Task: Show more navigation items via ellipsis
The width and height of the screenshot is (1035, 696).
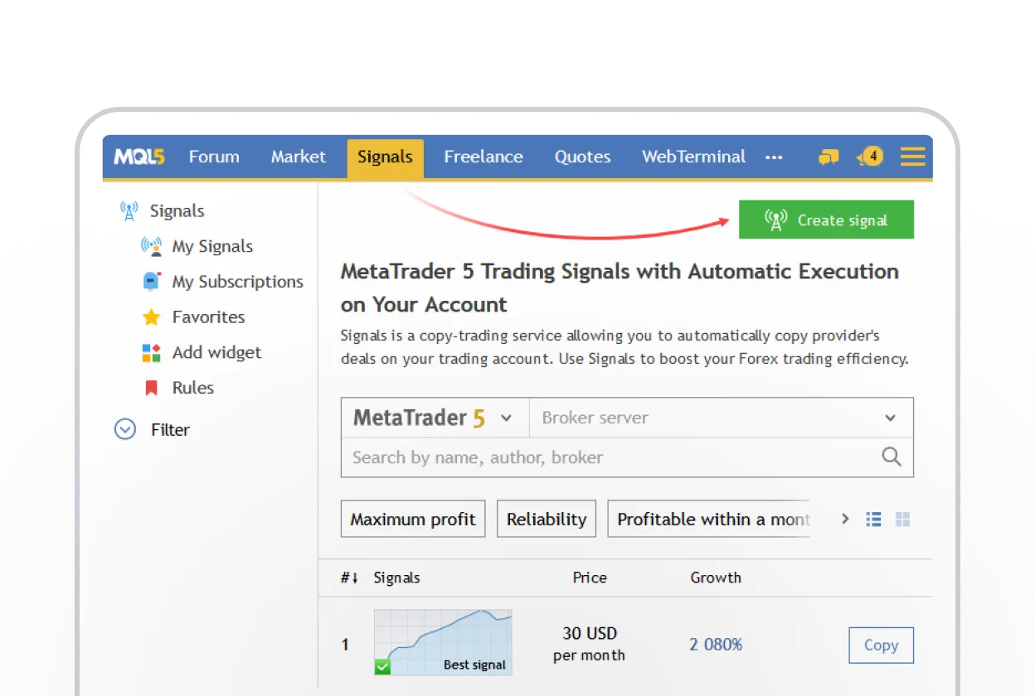Action: pos(774,157)
